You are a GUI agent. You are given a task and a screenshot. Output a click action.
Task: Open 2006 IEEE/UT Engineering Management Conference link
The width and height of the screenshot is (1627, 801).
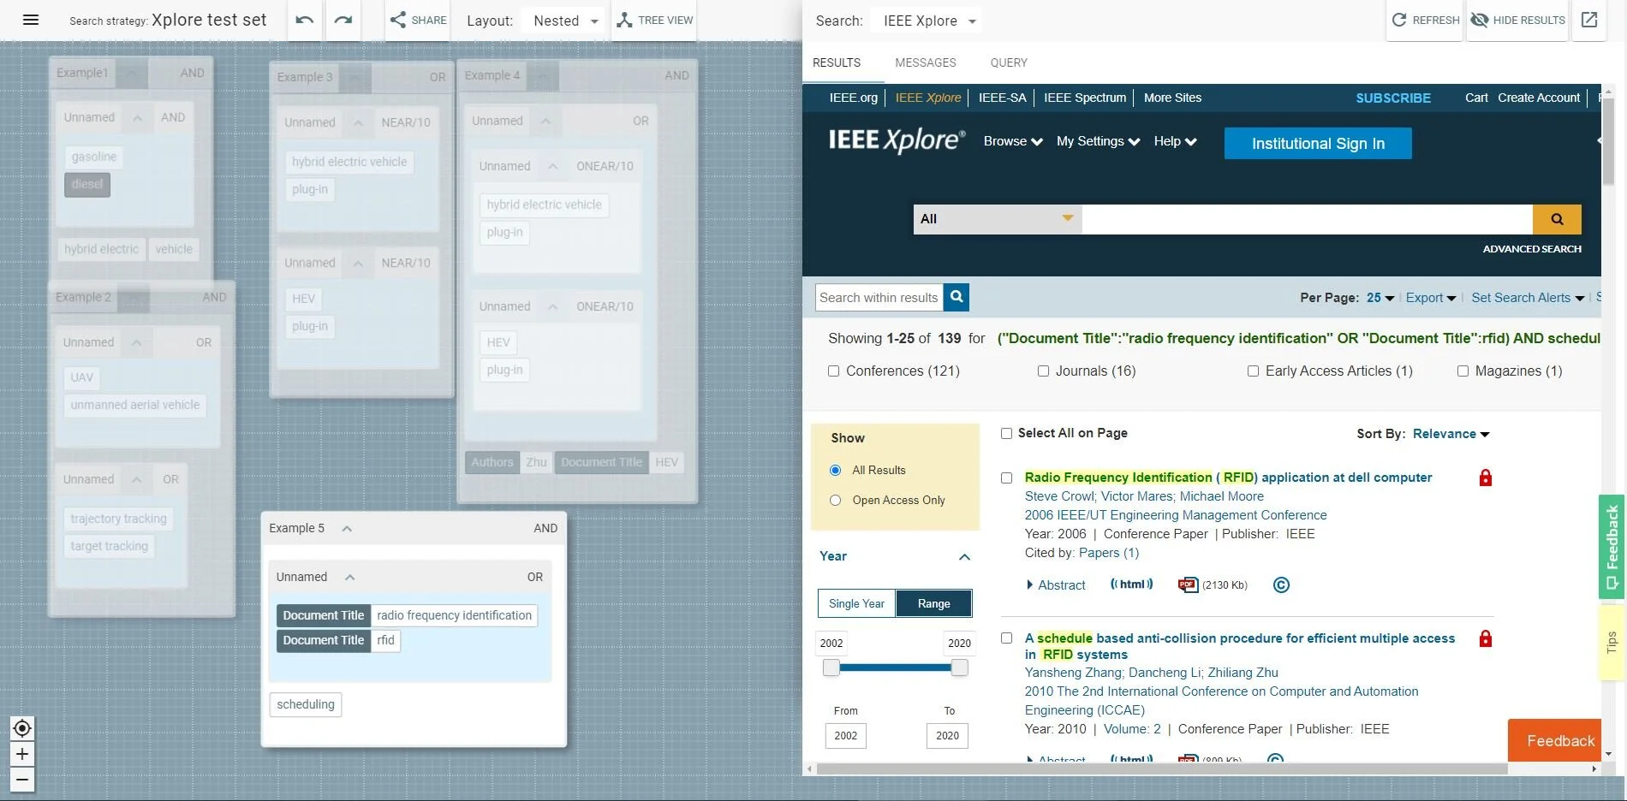click(1176, 515)
